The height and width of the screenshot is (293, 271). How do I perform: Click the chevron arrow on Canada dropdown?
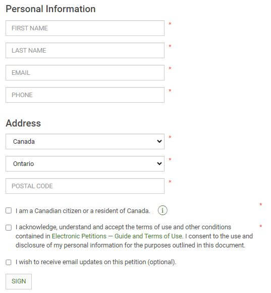pos(159,141)
